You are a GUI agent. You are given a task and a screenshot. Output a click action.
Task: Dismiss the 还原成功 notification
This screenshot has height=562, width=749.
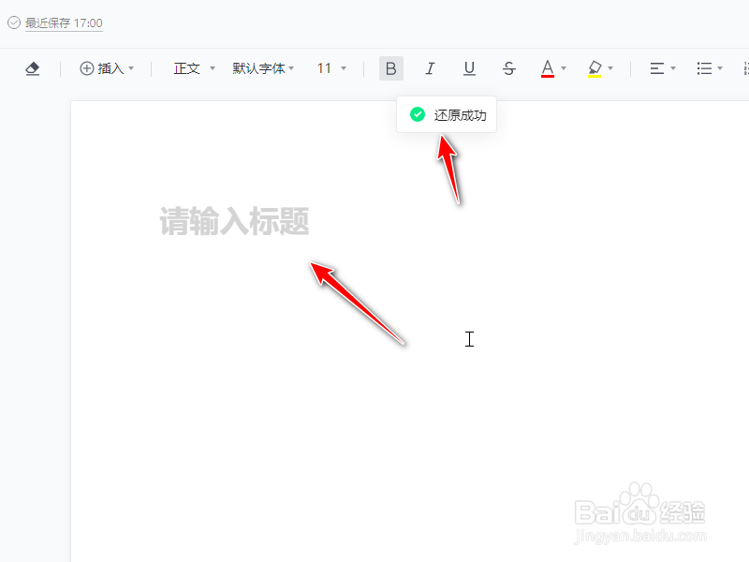click(x=447, y=113)
